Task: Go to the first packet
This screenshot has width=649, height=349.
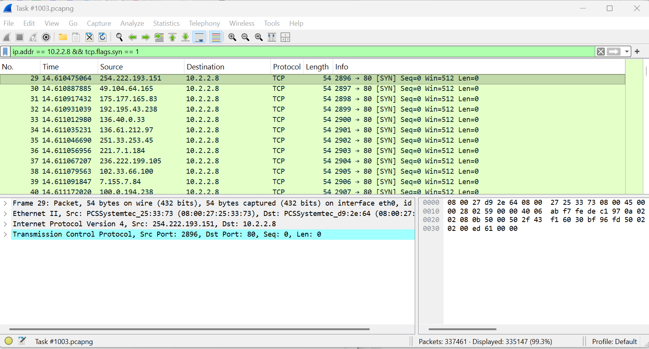Action: [x=172, y=37]
